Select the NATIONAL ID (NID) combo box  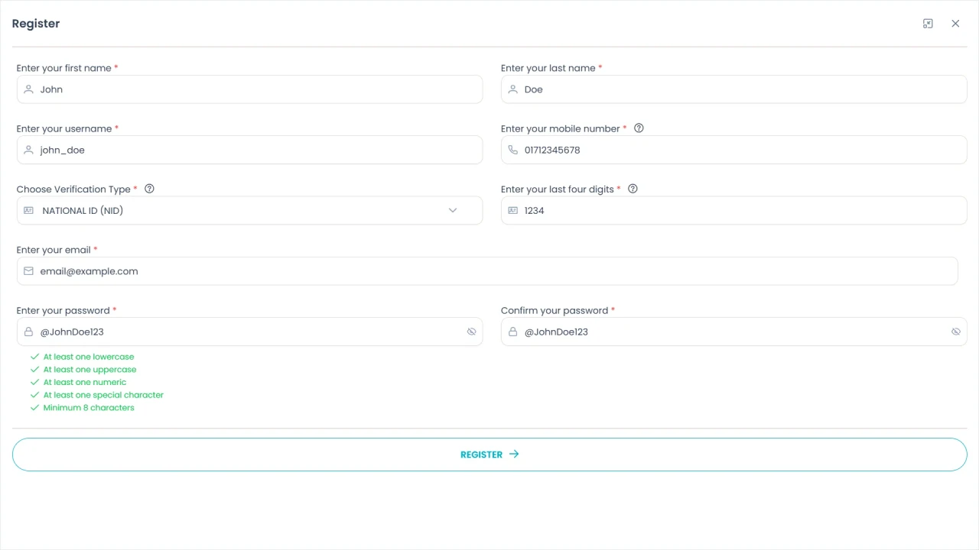click(x=249, y=210)
